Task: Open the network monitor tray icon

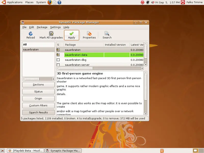Action: point(148,2)
